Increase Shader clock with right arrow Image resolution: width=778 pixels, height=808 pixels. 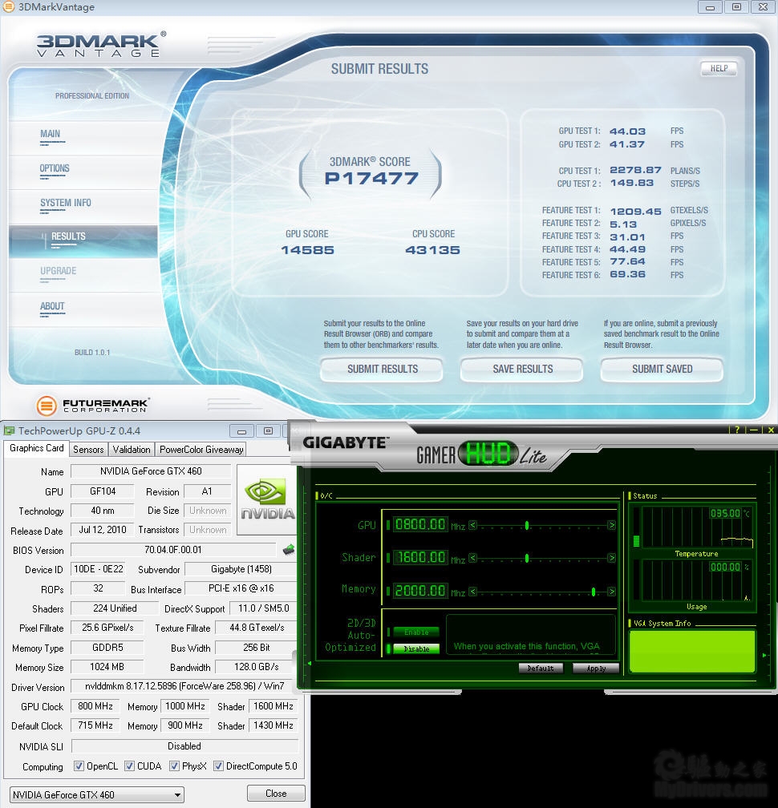coord(611,558)
